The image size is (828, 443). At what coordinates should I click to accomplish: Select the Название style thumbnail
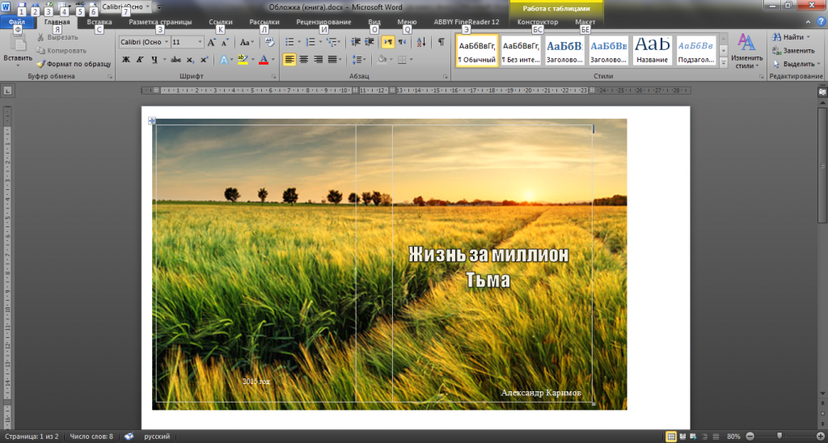[x=652, y=50]
